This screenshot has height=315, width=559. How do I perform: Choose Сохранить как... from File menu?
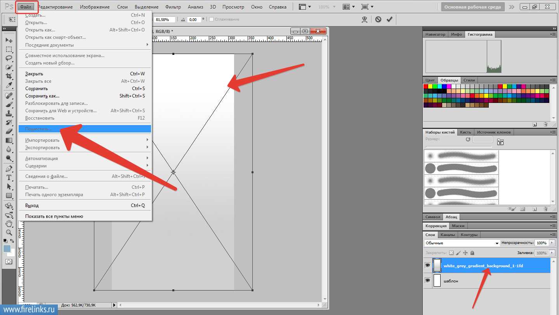85,96
